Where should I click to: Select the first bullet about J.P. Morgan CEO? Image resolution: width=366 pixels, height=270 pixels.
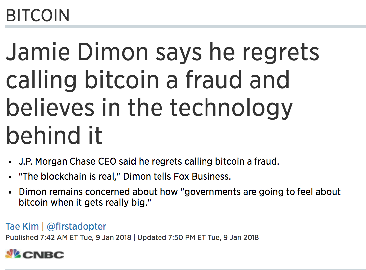coord(149,162)
